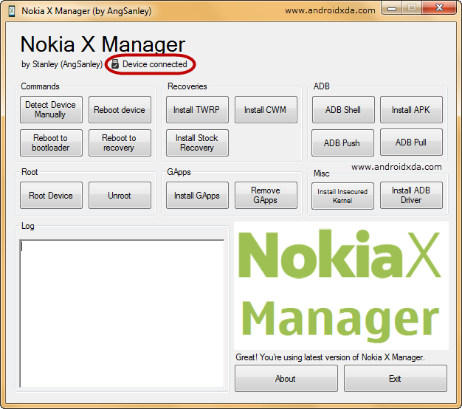Click the Exit button

(x=395, y=378)
